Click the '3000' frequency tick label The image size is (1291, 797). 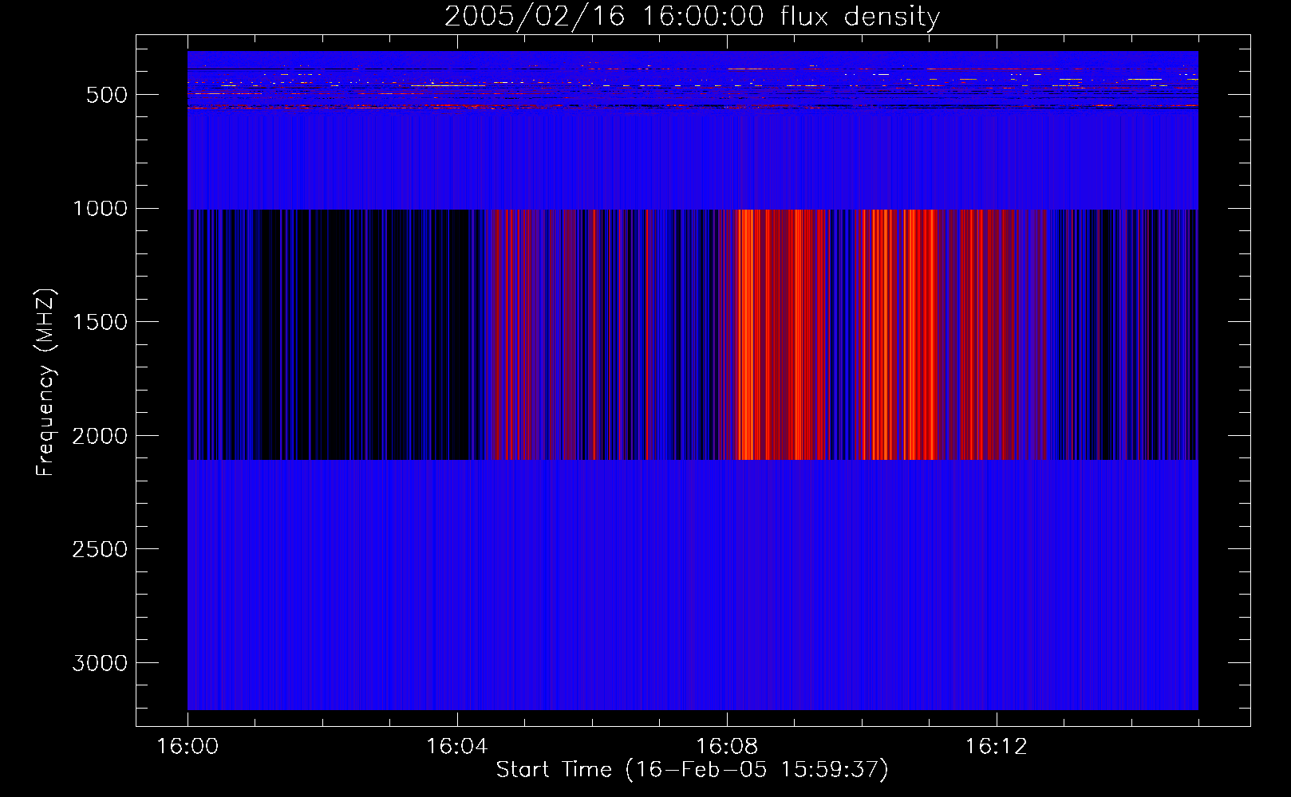click(x=100, y=664)
